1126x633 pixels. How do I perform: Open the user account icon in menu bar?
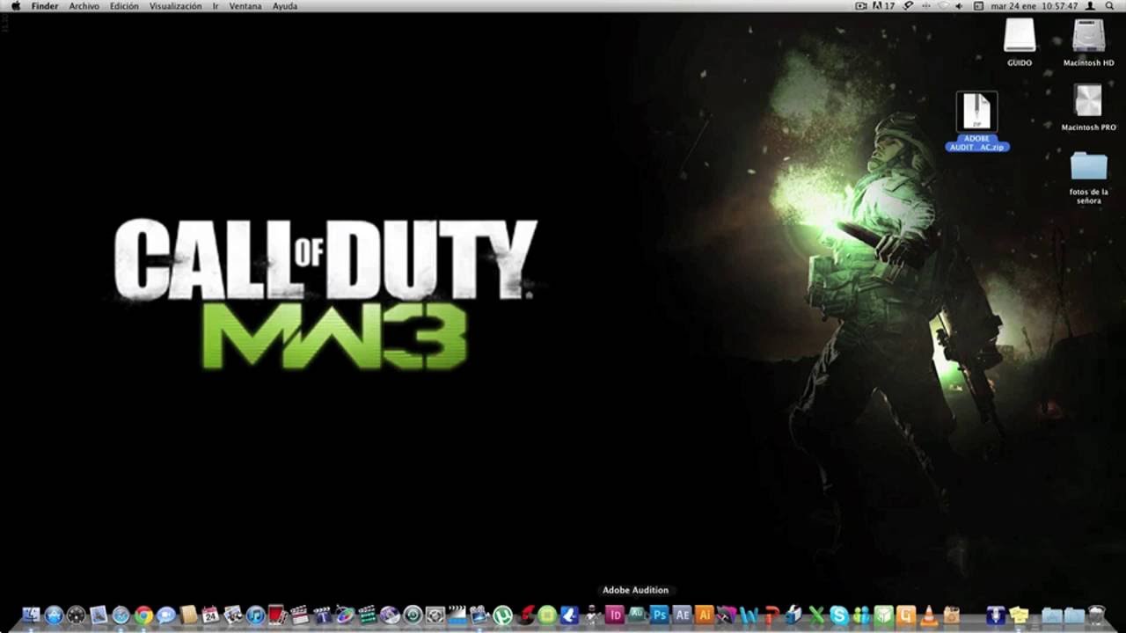[x=1091, y=6]
